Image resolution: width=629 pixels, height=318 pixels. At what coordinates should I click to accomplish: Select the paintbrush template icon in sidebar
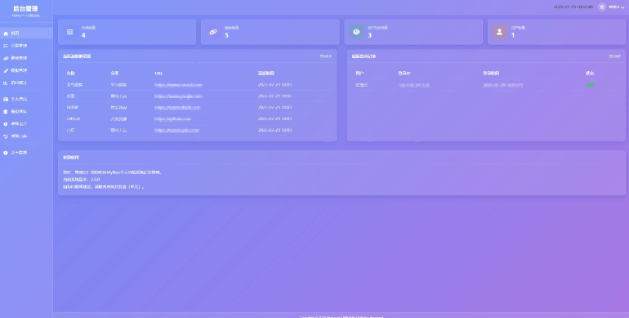pyautogui.click(x=6, y=70)
